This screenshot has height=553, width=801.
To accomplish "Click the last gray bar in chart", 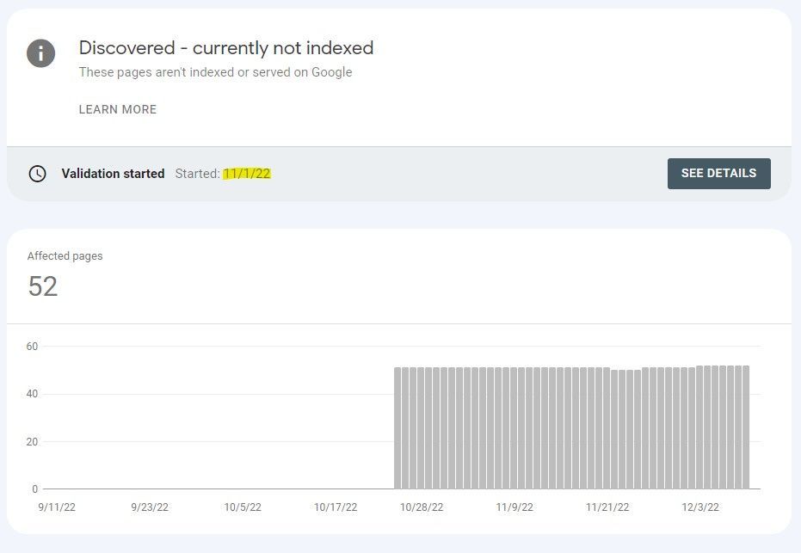I will (745, 427).
